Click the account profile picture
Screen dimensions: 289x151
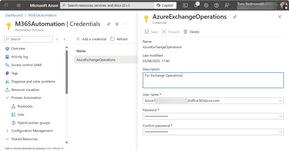(x=283, y=5)
